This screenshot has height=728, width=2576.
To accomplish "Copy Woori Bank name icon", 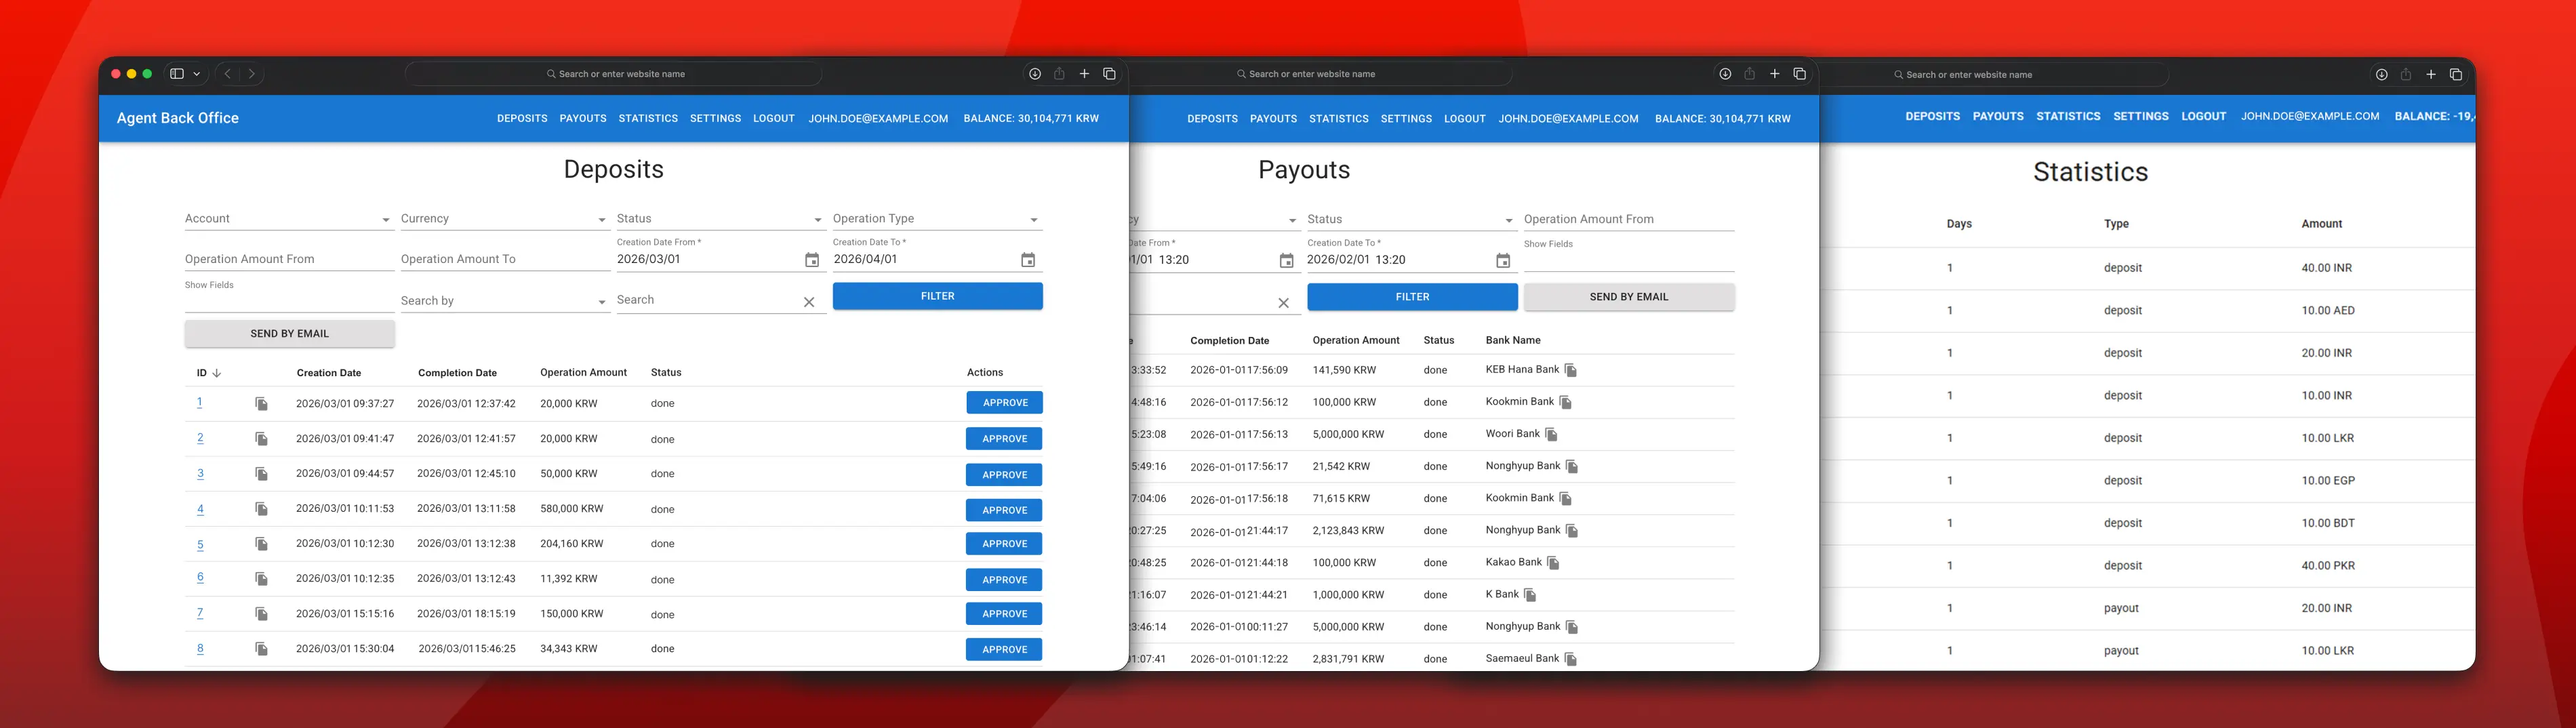I will [1551, 434].
